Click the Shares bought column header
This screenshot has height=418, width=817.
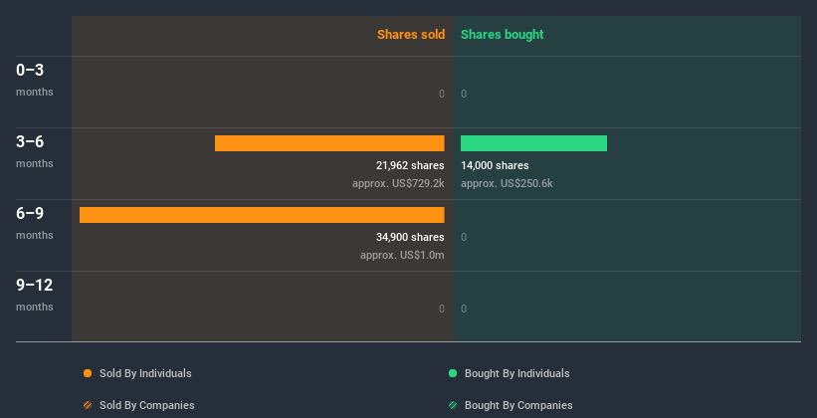point(503,35)
